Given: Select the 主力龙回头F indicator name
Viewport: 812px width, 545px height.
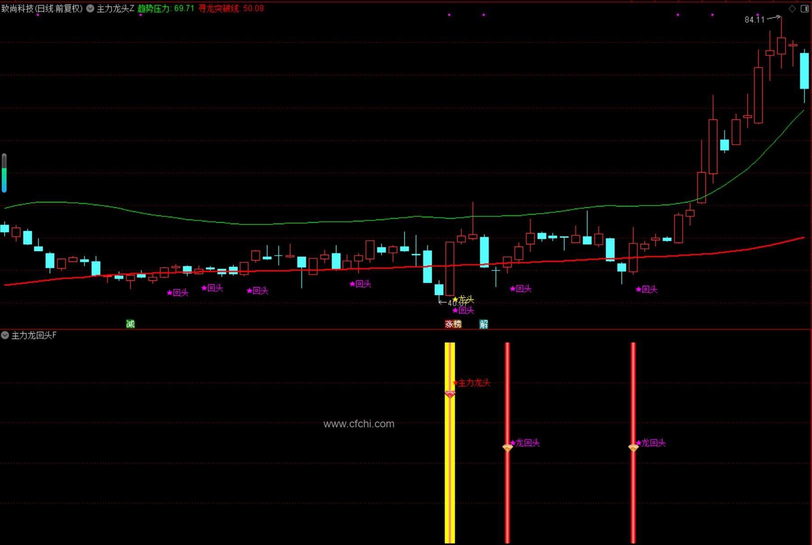Looking at the screenshot, I should [34, 335].
